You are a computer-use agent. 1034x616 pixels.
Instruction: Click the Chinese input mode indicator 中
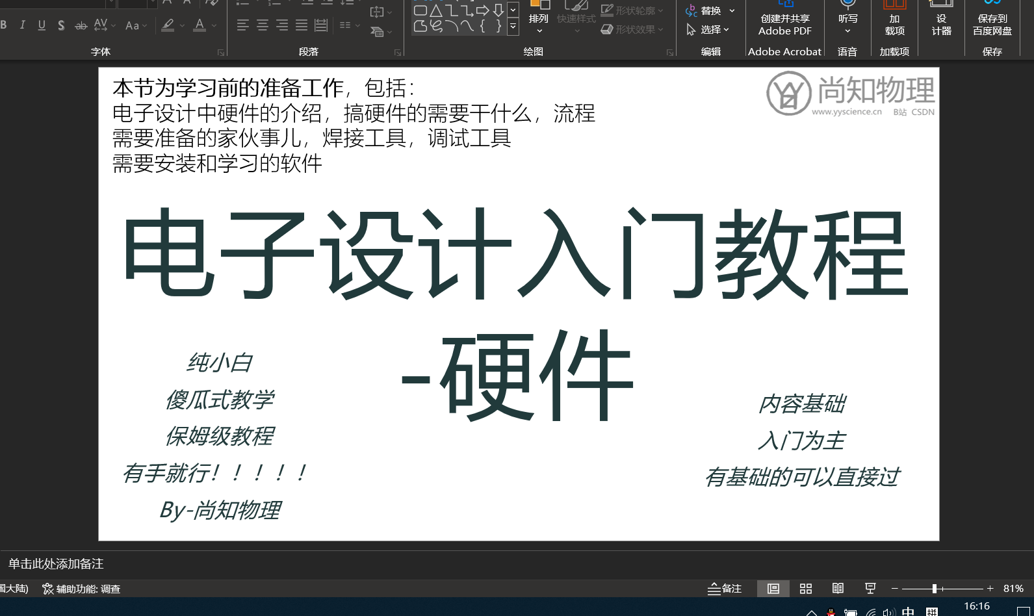pyautogui.click(x=908, y=612)
